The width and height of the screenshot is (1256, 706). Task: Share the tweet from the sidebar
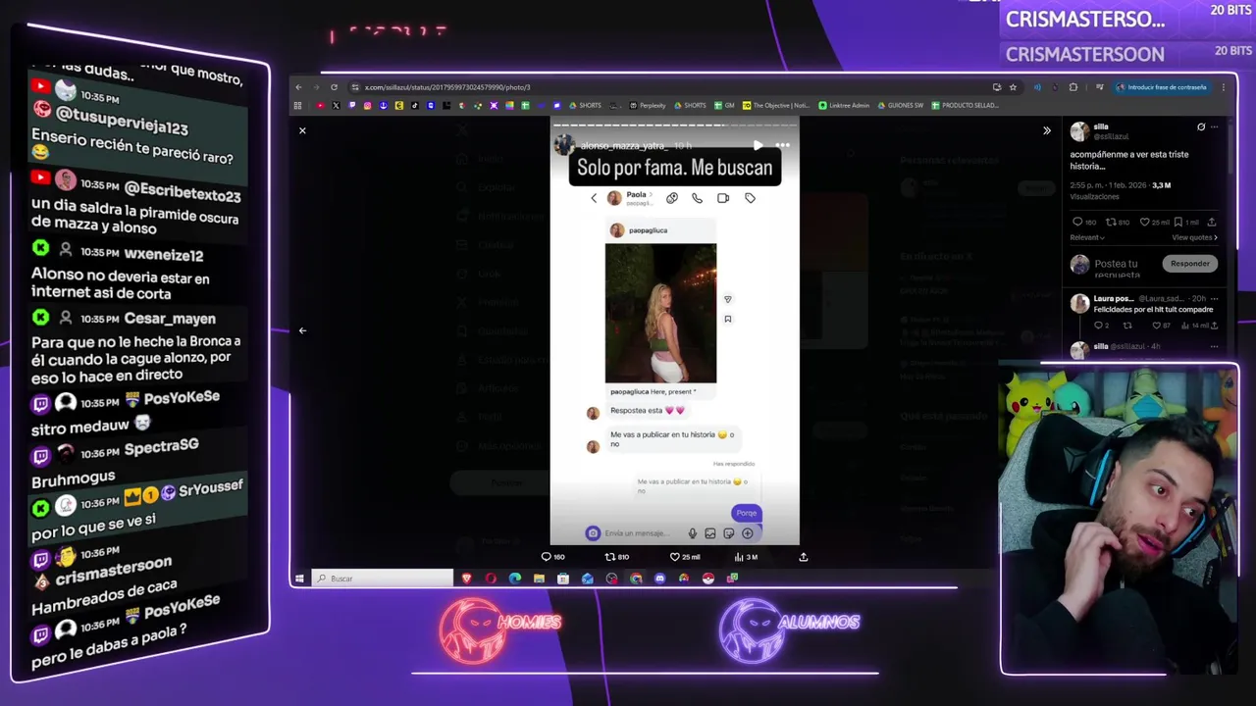pos(1212,223)
